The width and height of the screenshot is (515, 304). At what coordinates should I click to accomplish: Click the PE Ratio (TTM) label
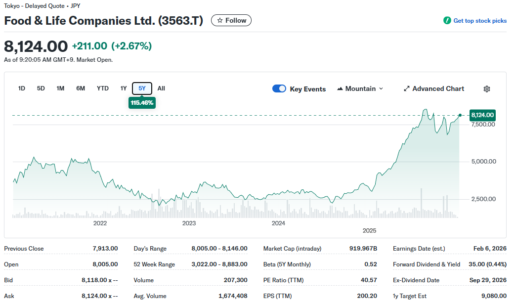283,280
